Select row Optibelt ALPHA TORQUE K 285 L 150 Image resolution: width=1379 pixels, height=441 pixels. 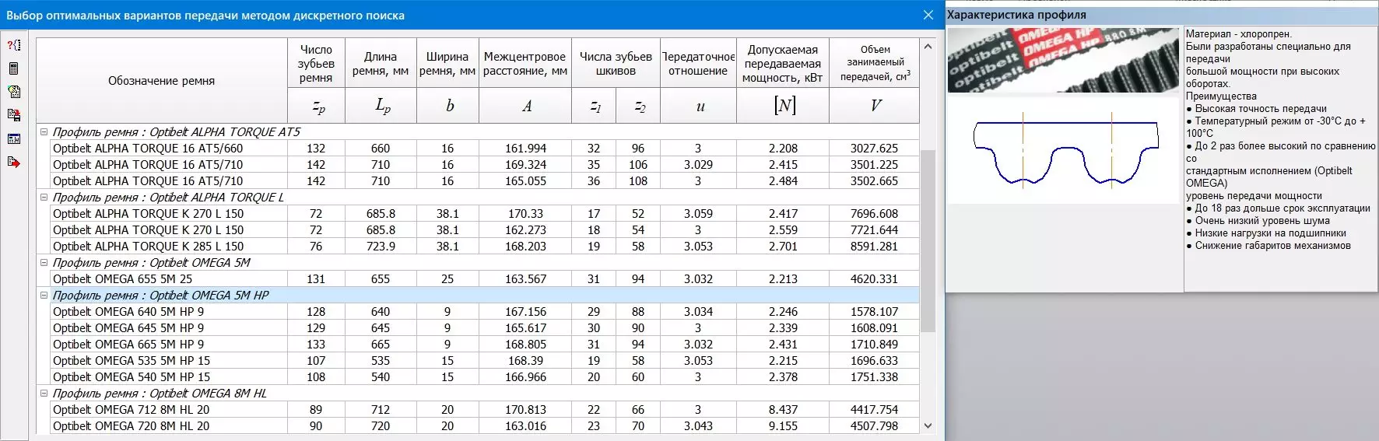point(478,247)
